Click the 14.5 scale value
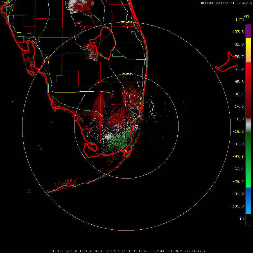This screenshot has width=253, height=253. point(239,107)
